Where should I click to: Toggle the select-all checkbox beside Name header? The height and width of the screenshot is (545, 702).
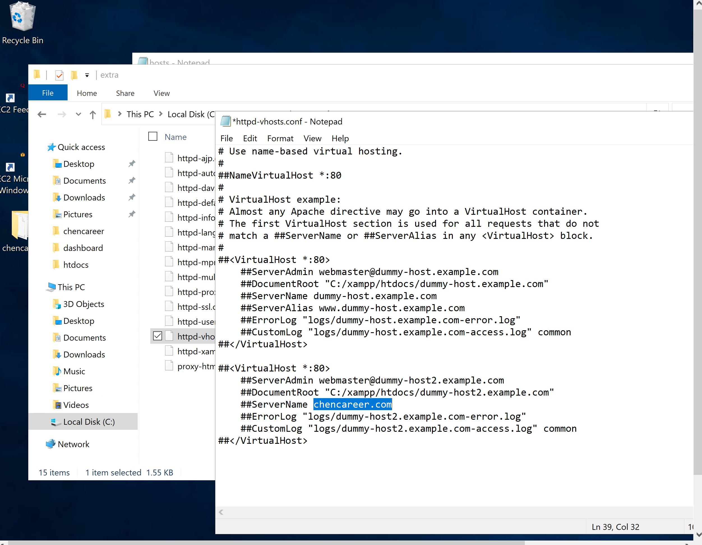pyautogui.click(x=153, y=137)
